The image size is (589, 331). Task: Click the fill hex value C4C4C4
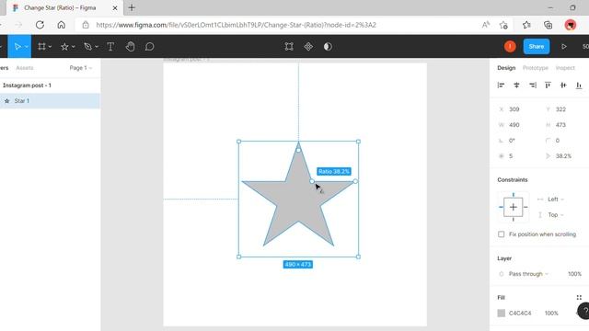click(520, 313)
